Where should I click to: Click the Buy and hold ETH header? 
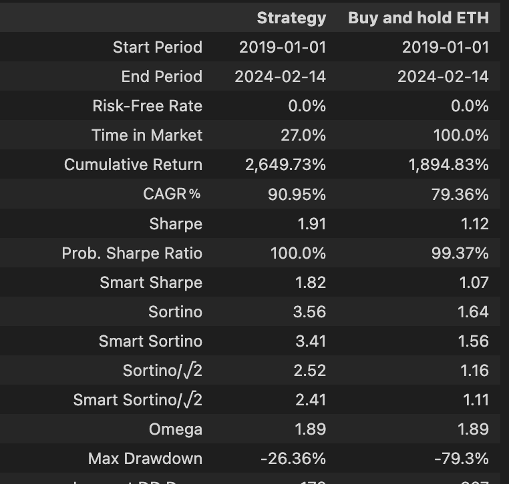418,18
